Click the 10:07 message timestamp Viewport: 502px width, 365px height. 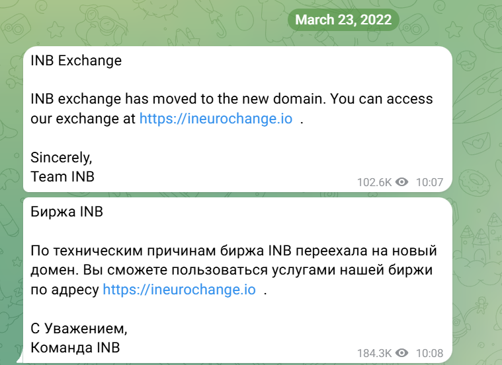click(429, 182)
